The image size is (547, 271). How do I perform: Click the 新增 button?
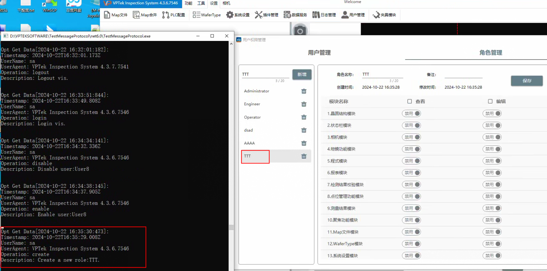[x=302, y=74]
